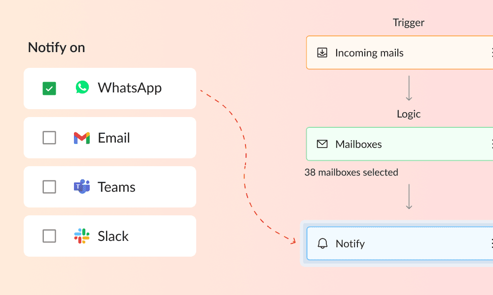Check the Slack notification checkbox

point(49,236)
